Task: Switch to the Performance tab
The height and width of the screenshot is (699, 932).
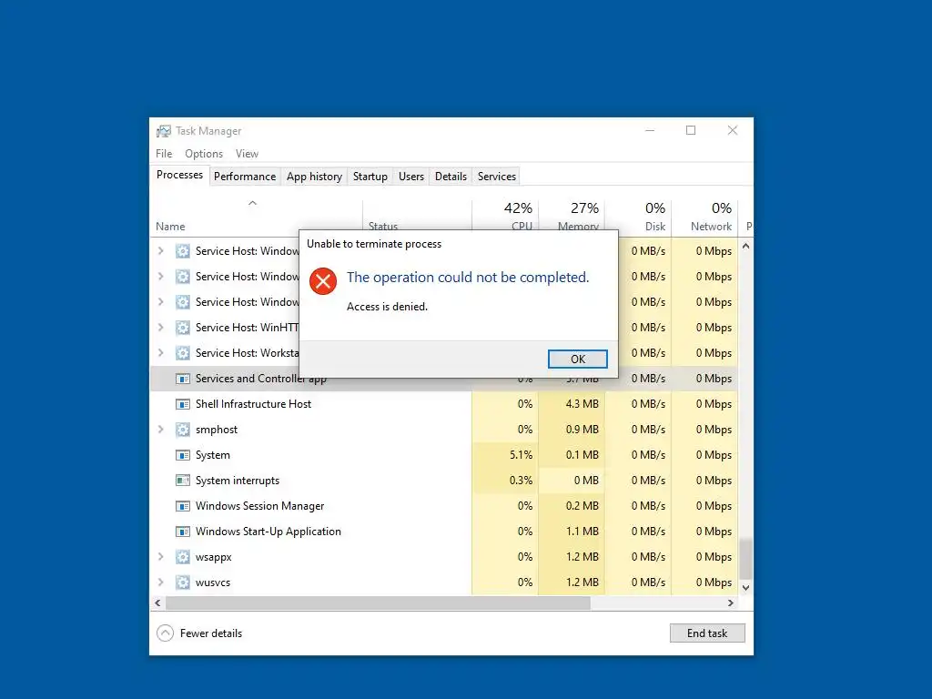Action: pos(245,177)
